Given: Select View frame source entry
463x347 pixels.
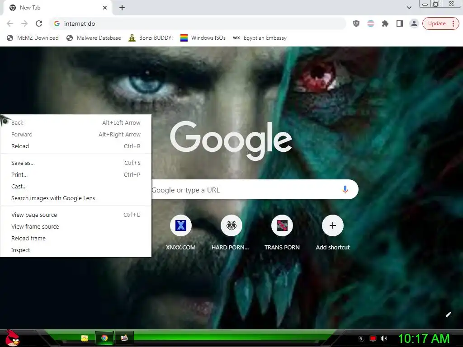Looking at the screenshot, I should pyautogui.click(x=76, y=227).
